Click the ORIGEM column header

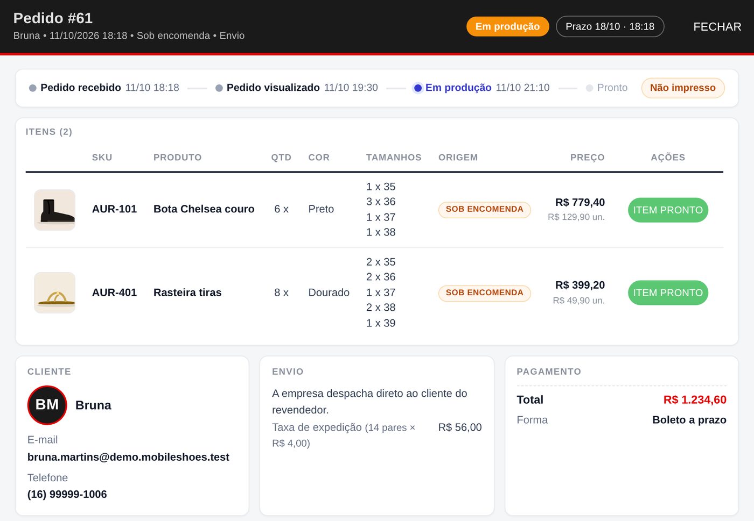pos(458,158)
